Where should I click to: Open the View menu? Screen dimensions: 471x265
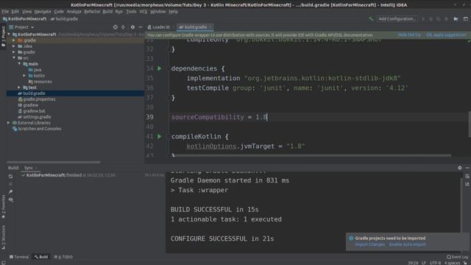click(x=26, y=12)
